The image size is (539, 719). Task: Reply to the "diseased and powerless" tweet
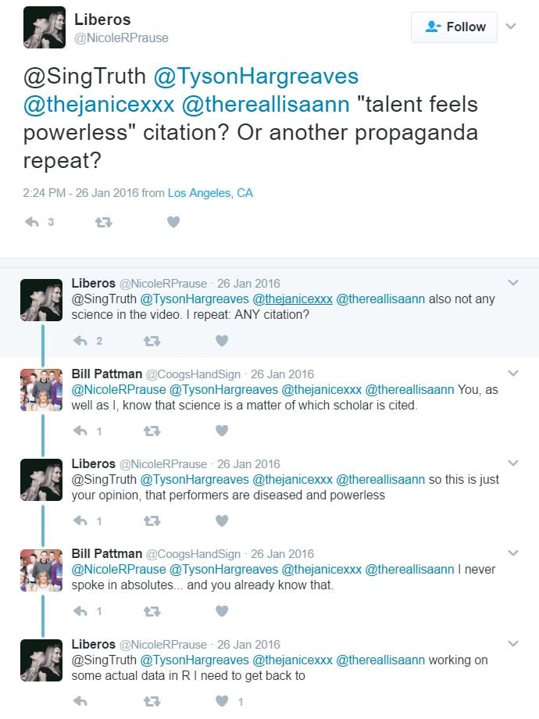click(x=79, y=520)
